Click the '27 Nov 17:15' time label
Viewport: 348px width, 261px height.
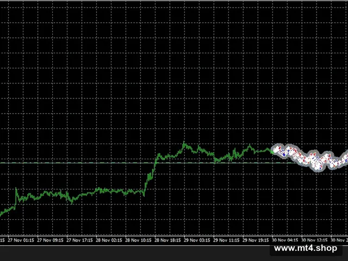[x=80, y=240]
